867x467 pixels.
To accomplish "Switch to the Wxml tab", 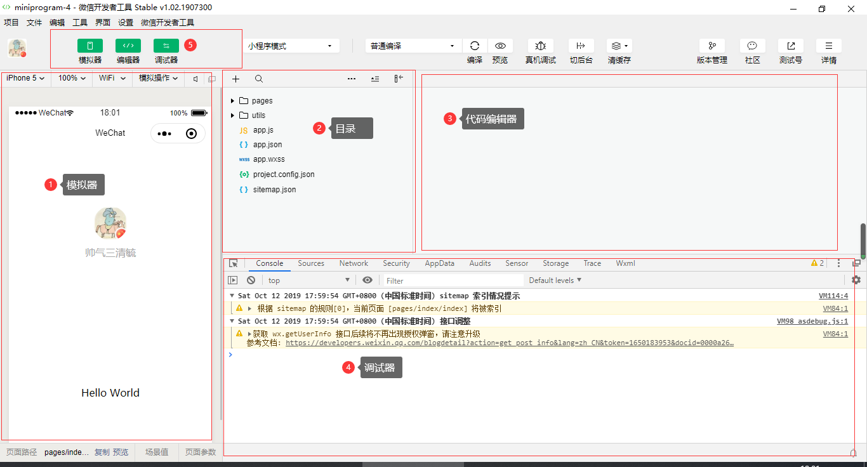I will pyautogui.click(x=625, y=263).
